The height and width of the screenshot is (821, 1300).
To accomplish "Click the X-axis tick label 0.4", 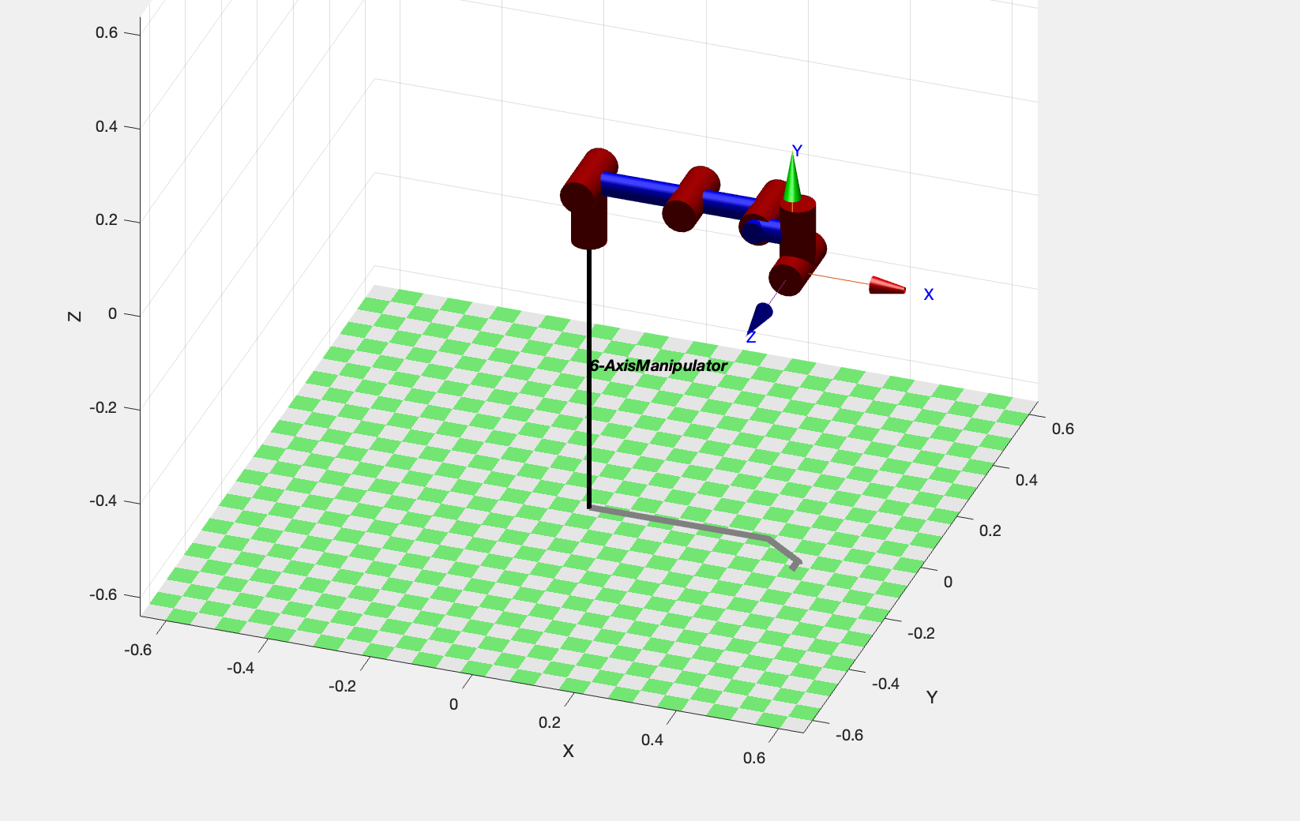I will click(x=652, y=740).
